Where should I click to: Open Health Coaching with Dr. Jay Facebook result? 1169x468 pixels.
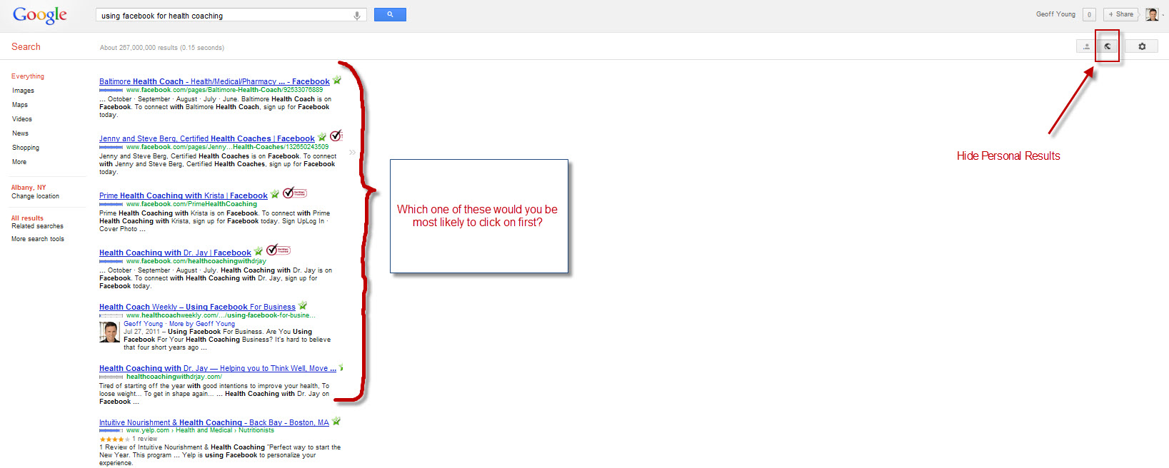pos(175,253)
